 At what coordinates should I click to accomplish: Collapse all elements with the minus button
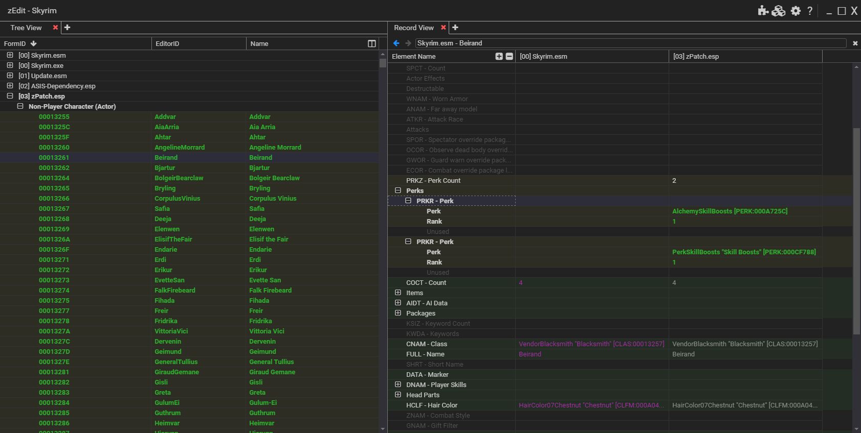coord(509,57)
